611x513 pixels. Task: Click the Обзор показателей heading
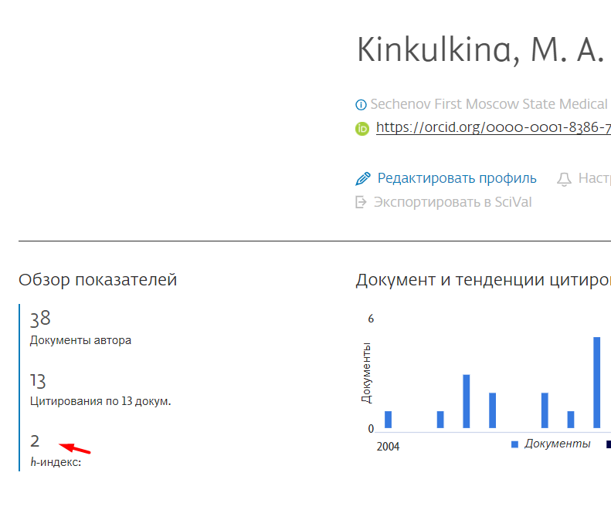[98, 280]
